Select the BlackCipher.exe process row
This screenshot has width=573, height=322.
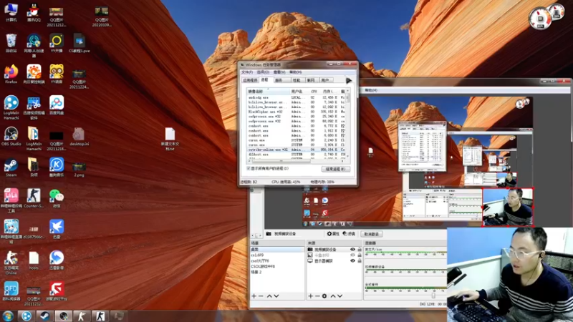click(297, 112)
